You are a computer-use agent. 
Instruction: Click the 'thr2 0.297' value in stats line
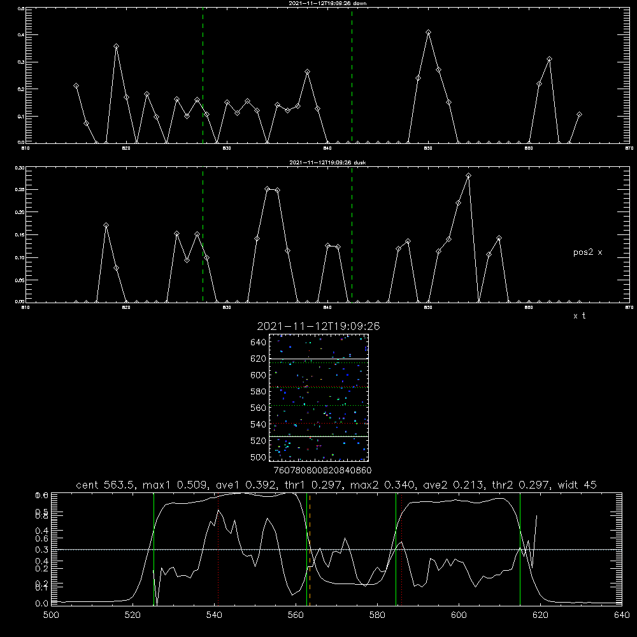tap(522, 485)
